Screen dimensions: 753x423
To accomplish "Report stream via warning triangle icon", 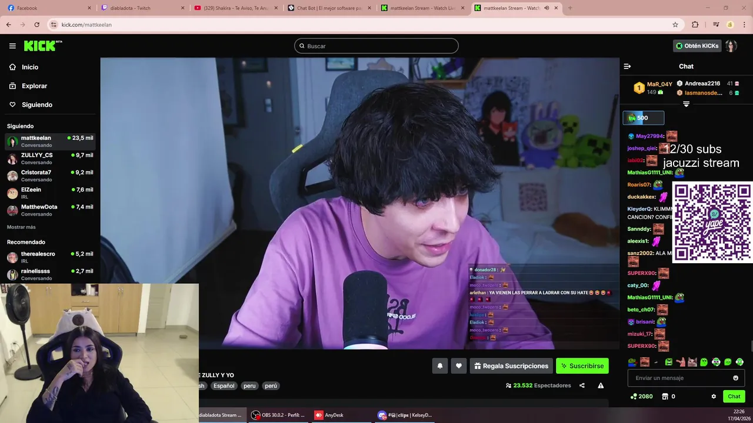I will [601, 385].
